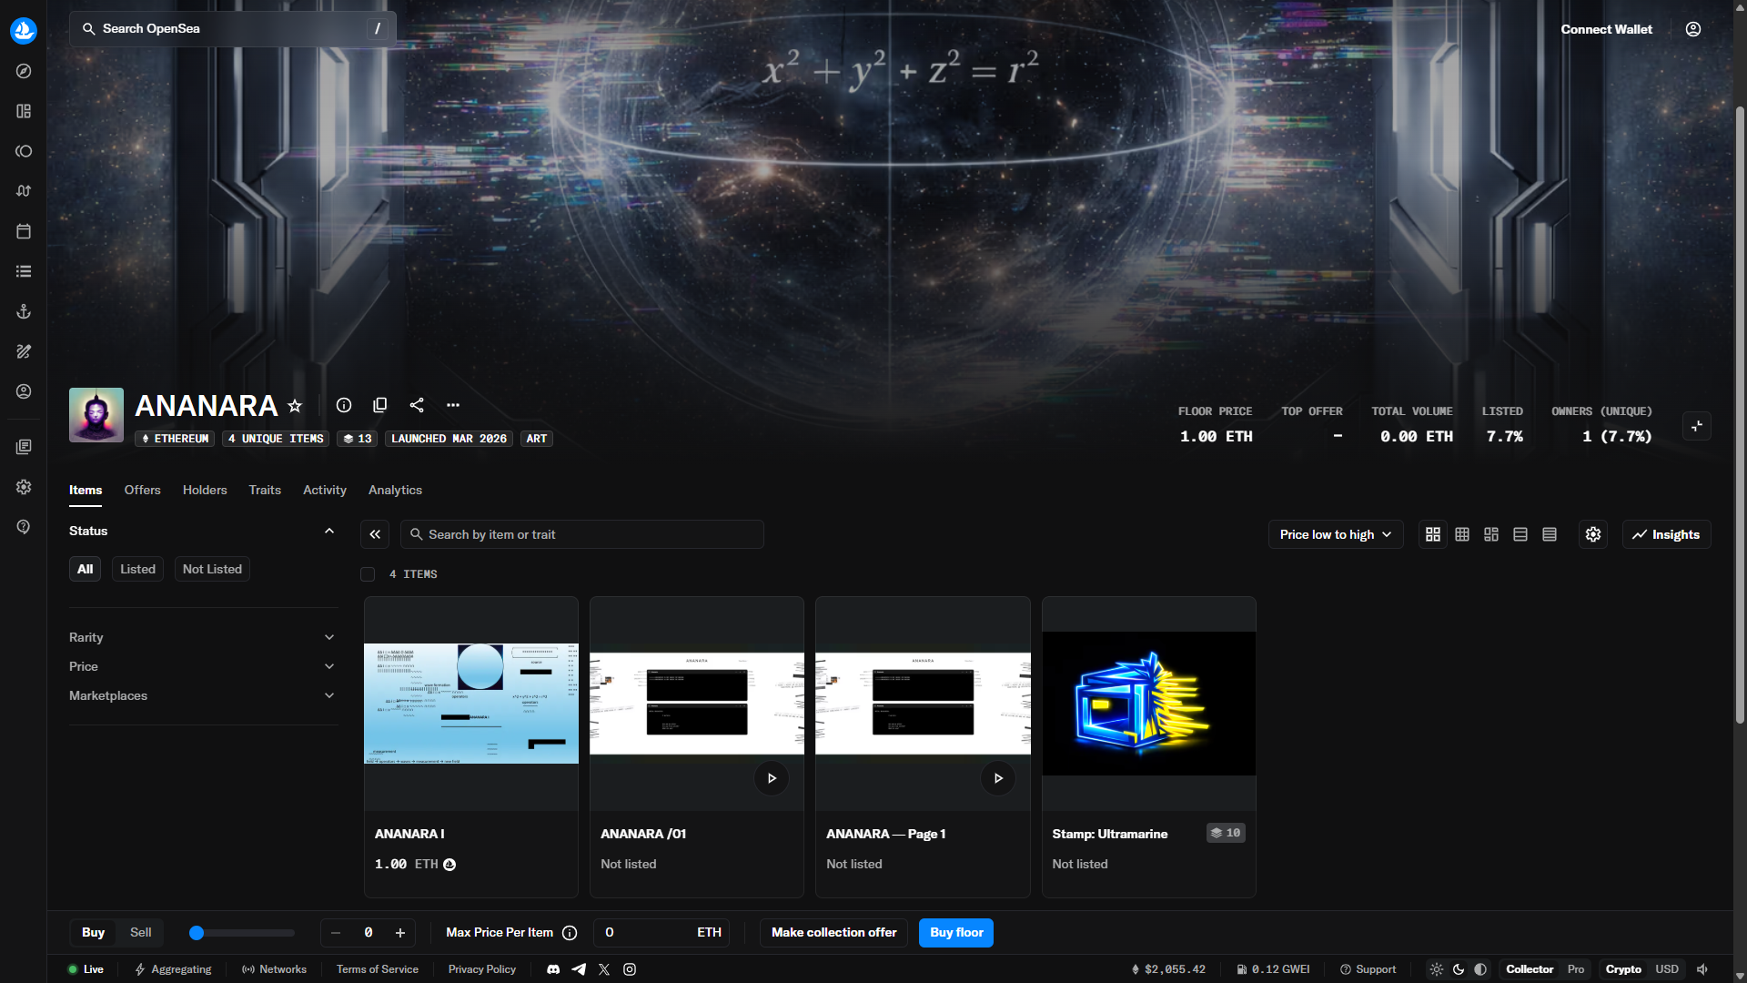
Task: Check the select all items checkbox
Action: [x=368, y=574]
